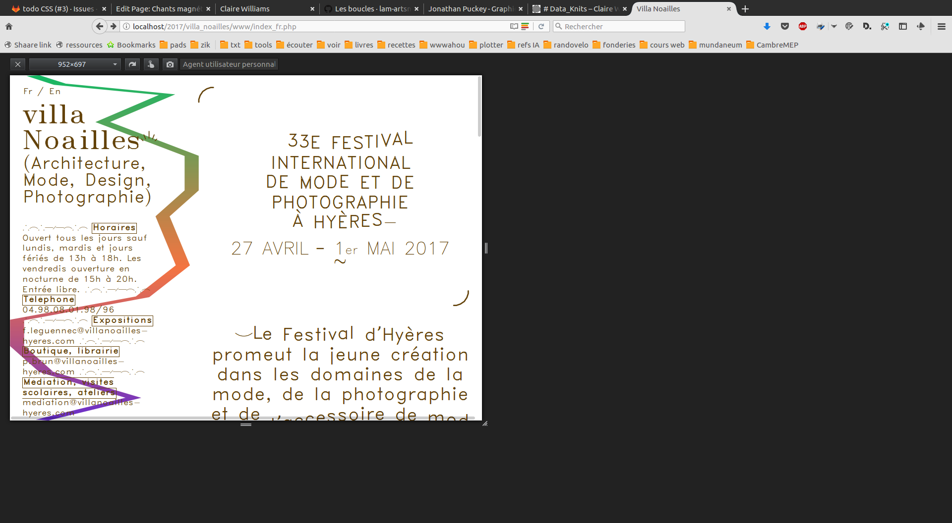Reload the page with the refresh icon
Screen dimensions: 952x523
[x=541, y=26]
